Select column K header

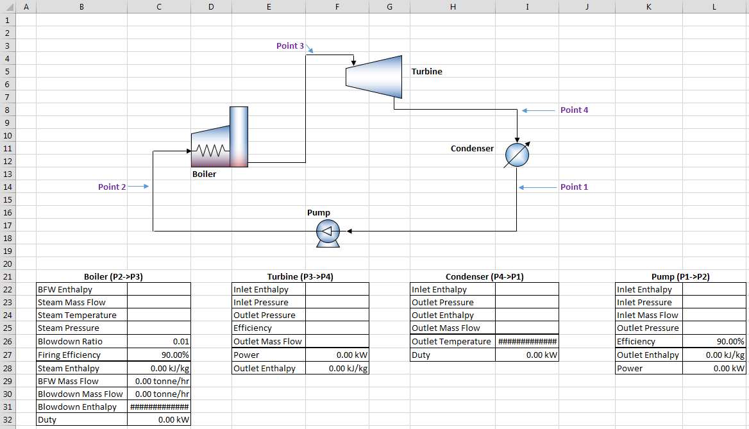pos(649,6)
